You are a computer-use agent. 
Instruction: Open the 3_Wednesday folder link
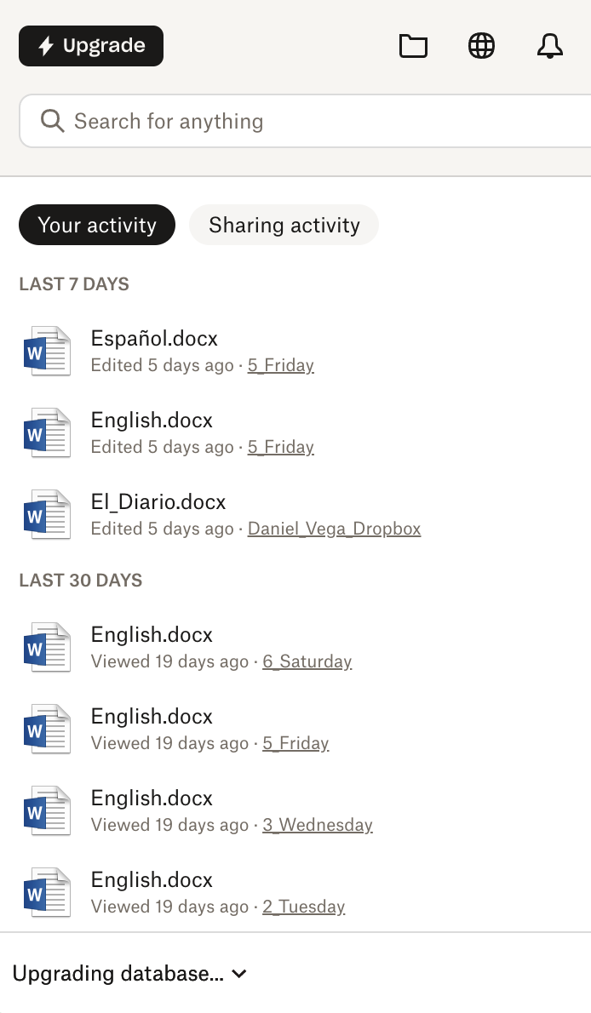[x=317, y=825]
